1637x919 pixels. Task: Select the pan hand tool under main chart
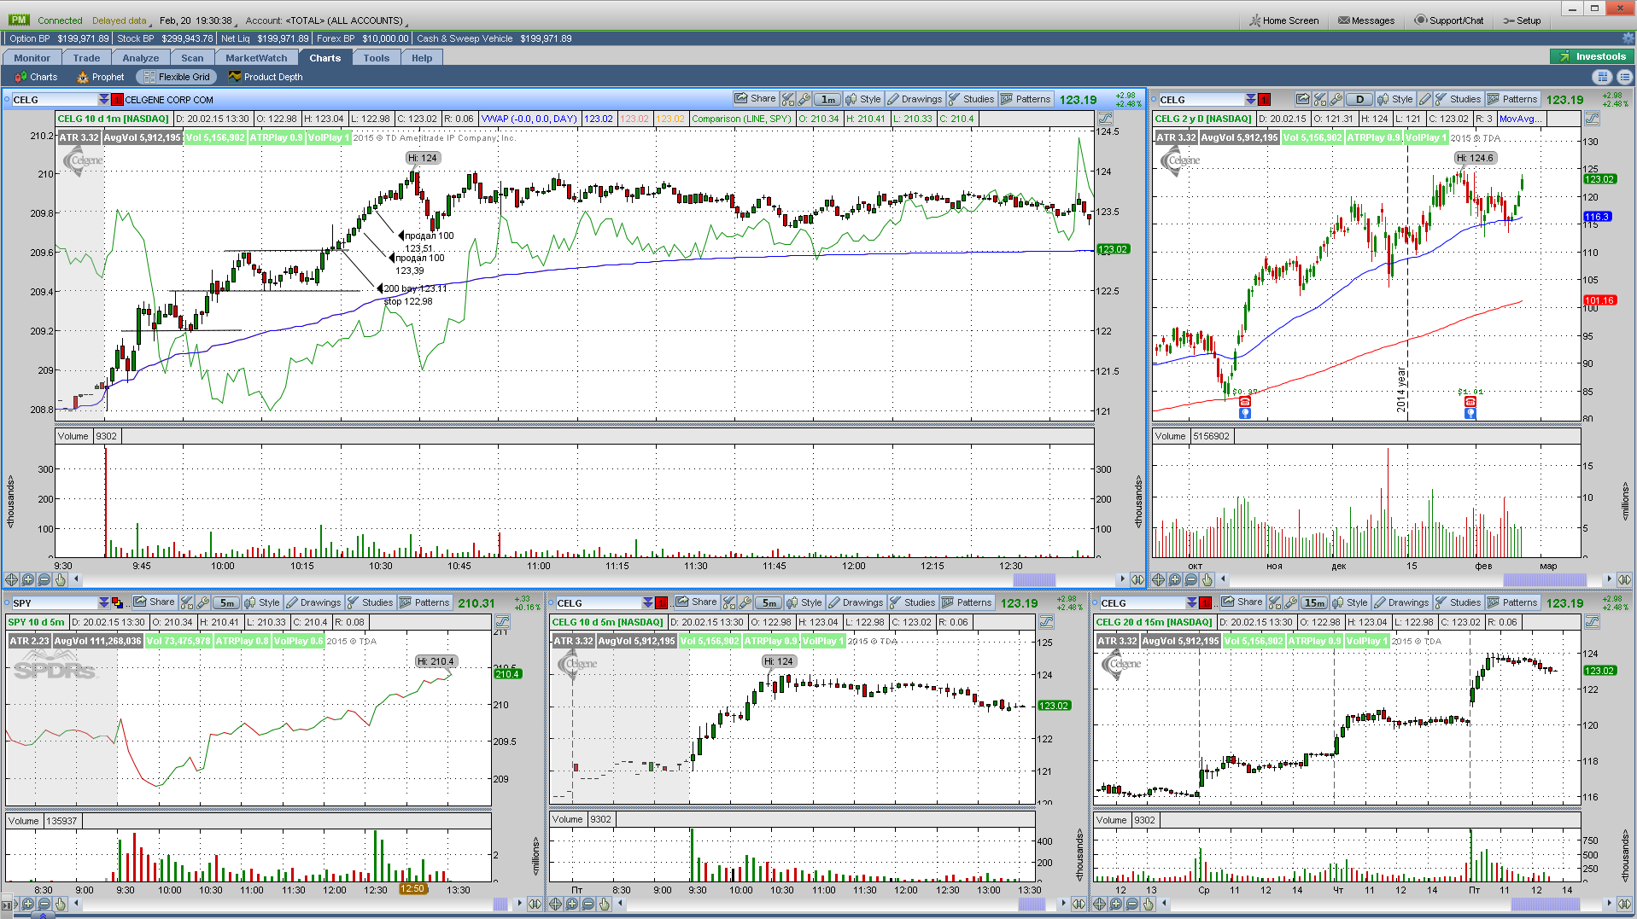click(61, 579)
